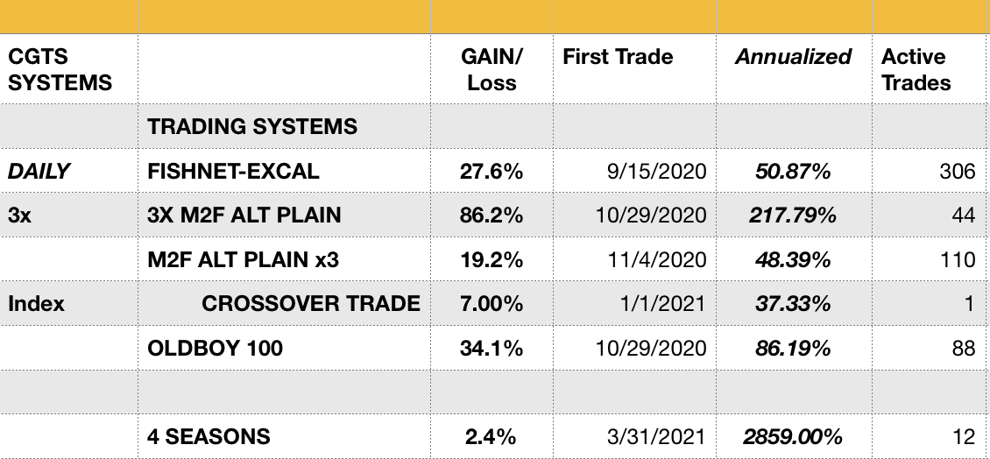990x459 pixels.
Task: Click the OLDBOY 100 row label
Action: [x=216, y=348]
